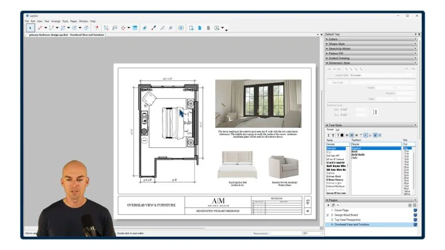
Task: Select the Top View Perspective page
Action: coord(347,219)
